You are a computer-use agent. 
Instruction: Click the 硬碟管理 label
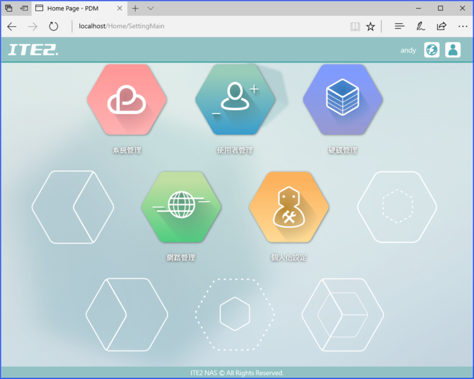click(342, 150)
